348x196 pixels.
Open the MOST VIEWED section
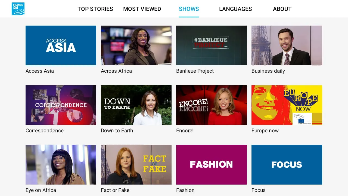pyautogui.click(x=142, y=9)
